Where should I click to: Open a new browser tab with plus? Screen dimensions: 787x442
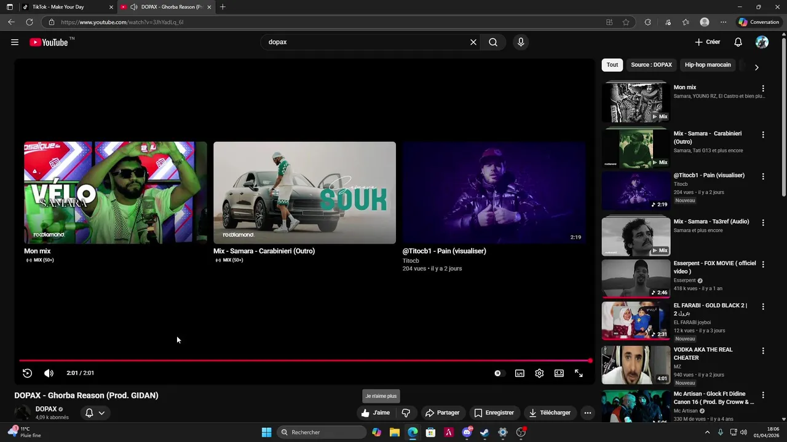[x=223, y=7]
